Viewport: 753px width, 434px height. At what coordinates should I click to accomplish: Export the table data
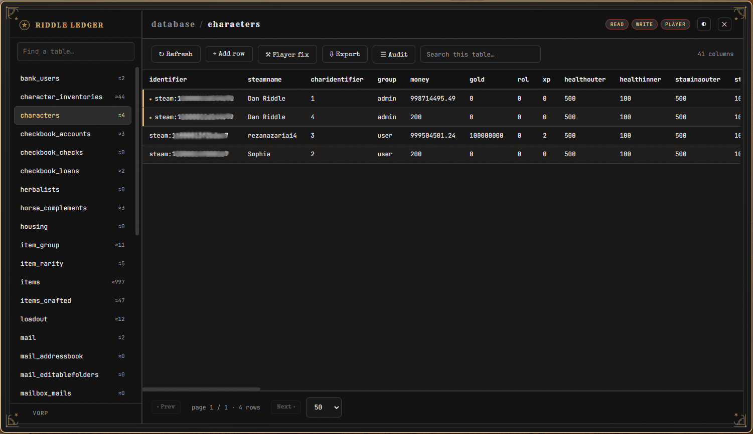point(345,54)
